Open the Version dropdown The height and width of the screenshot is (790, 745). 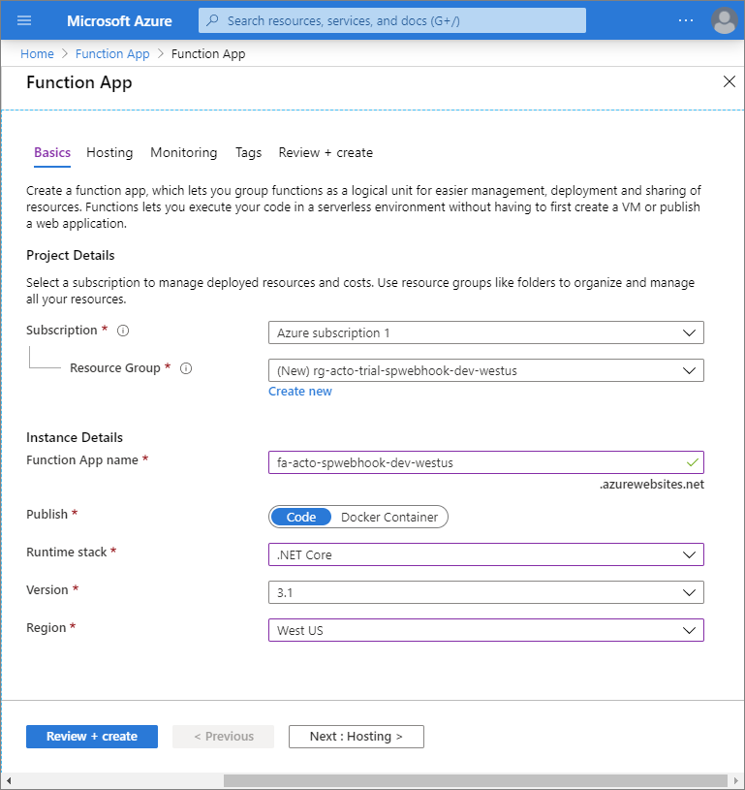point(486,592)
